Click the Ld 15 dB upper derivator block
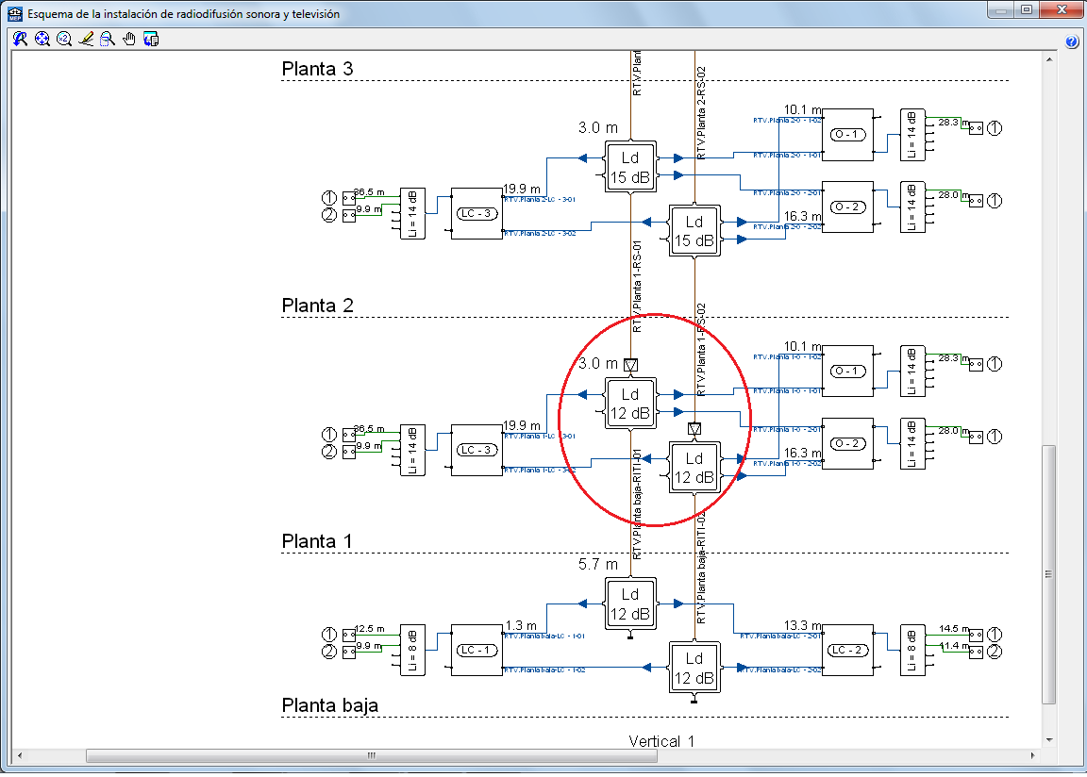 [x=630, y=167]
